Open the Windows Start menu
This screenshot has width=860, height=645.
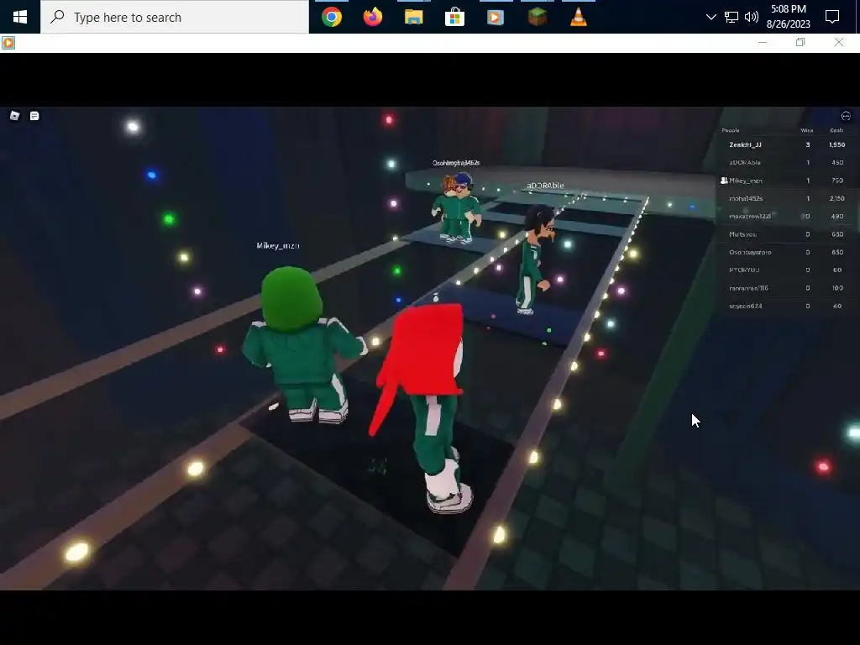coord(20,17)
